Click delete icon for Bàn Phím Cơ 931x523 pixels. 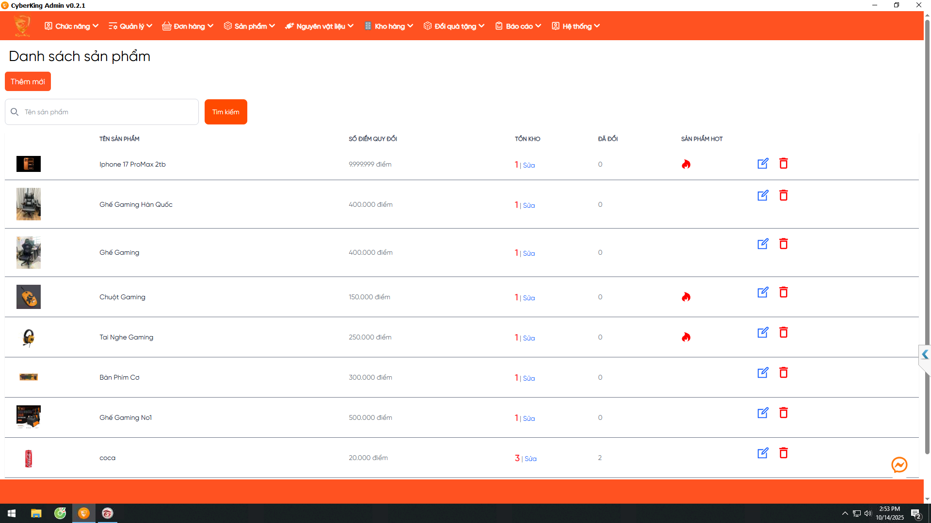pyautogui.click(x=783, y=373)
